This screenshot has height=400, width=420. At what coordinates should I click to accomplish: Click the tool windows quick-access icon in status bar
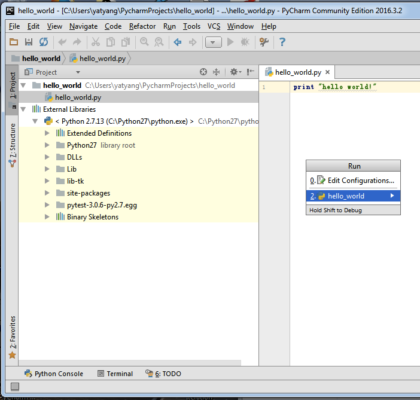(15, 386)
